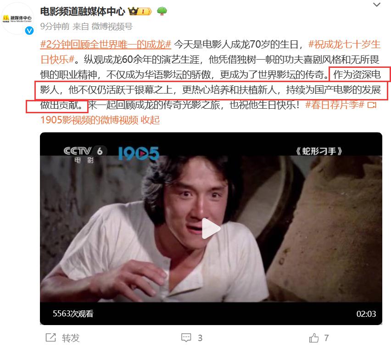The width and height of the screenshot is (391, 348).
Task: Like the post with thumbs-up icon
Action: [314, 338]
